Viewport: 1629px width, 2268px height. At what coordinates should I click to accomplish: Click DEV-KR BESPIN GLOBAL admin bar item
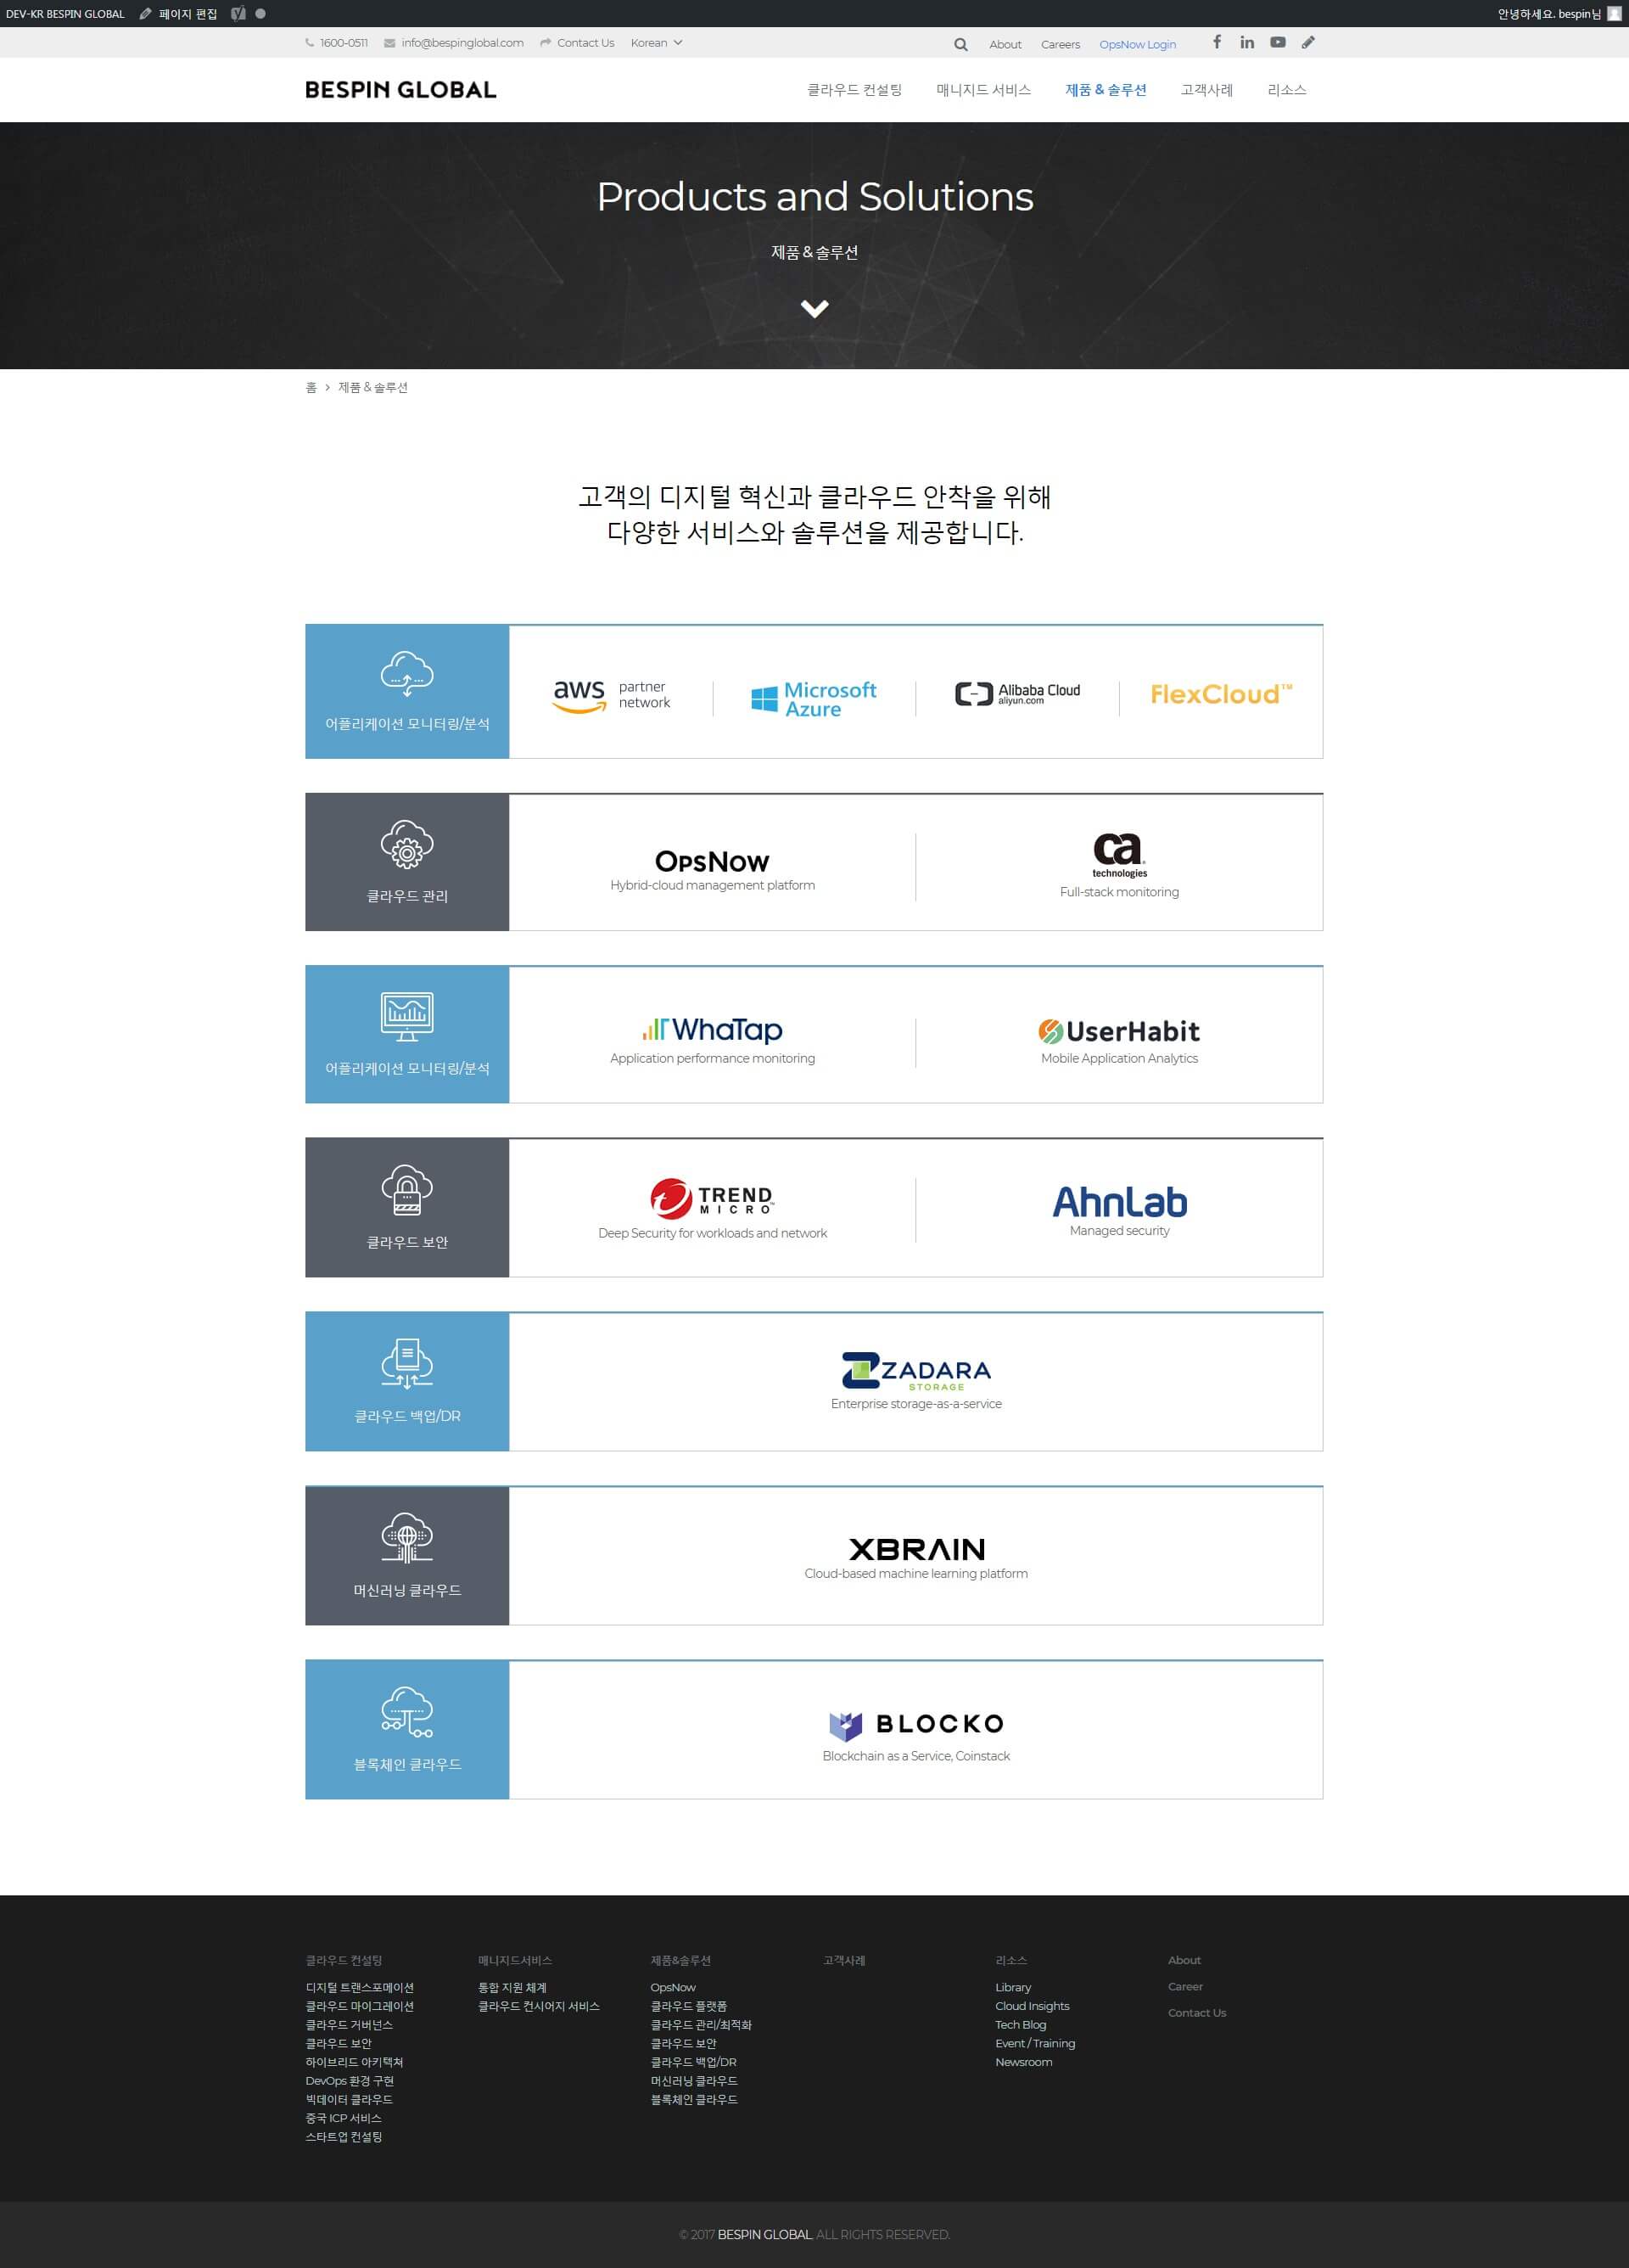click(65, 13)
